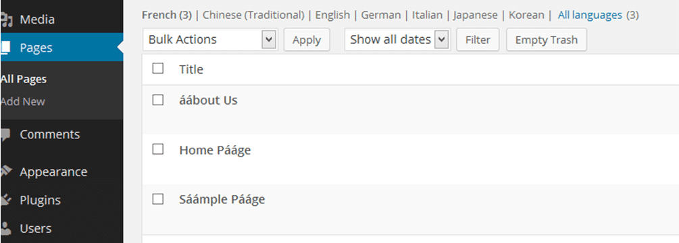679x243 pixels.
Task: Open the Sáámple Pááge title
Action: (222, 199)
